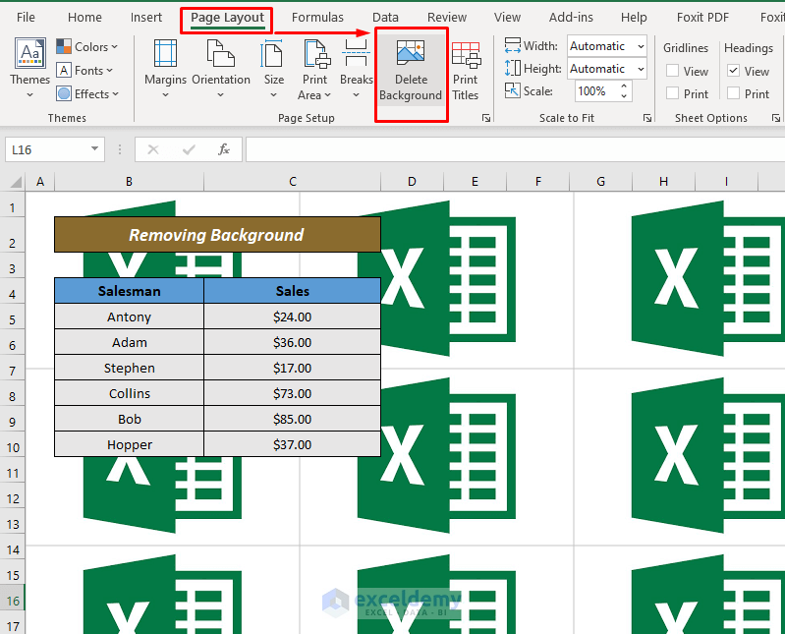Open the Themes gallery icon
Screen dimensions: 785x634
pyautogui.click(x=30, y=53)
